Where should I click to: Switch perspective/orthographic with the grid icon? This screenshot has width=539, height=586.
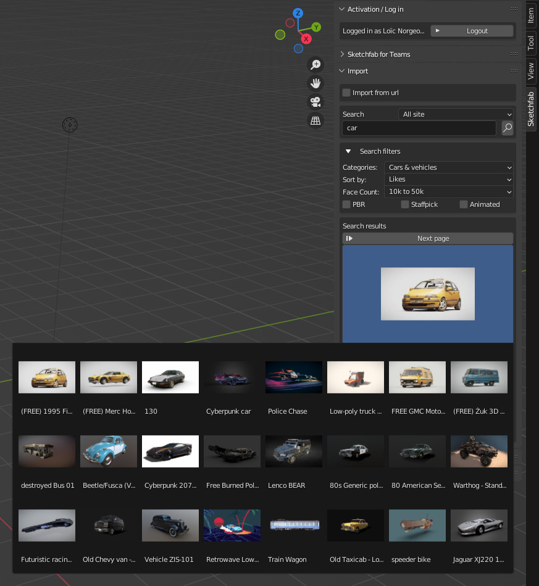pos(315,120)
